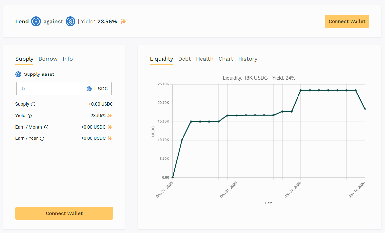Click the first USDC coin icon after Lend
The height and width of the screenshot is (233, 385).
[x=36, y=22]
